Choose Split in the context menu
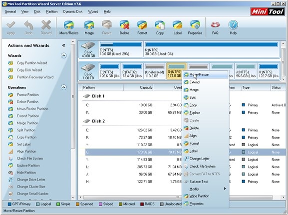Image resolution: width=288 pixels, height=215 pixels. point(206,97)
